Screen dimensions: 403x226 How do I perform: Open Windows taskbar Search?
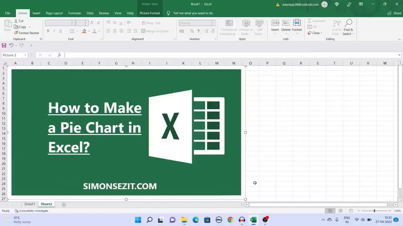(x=150, y=220)
